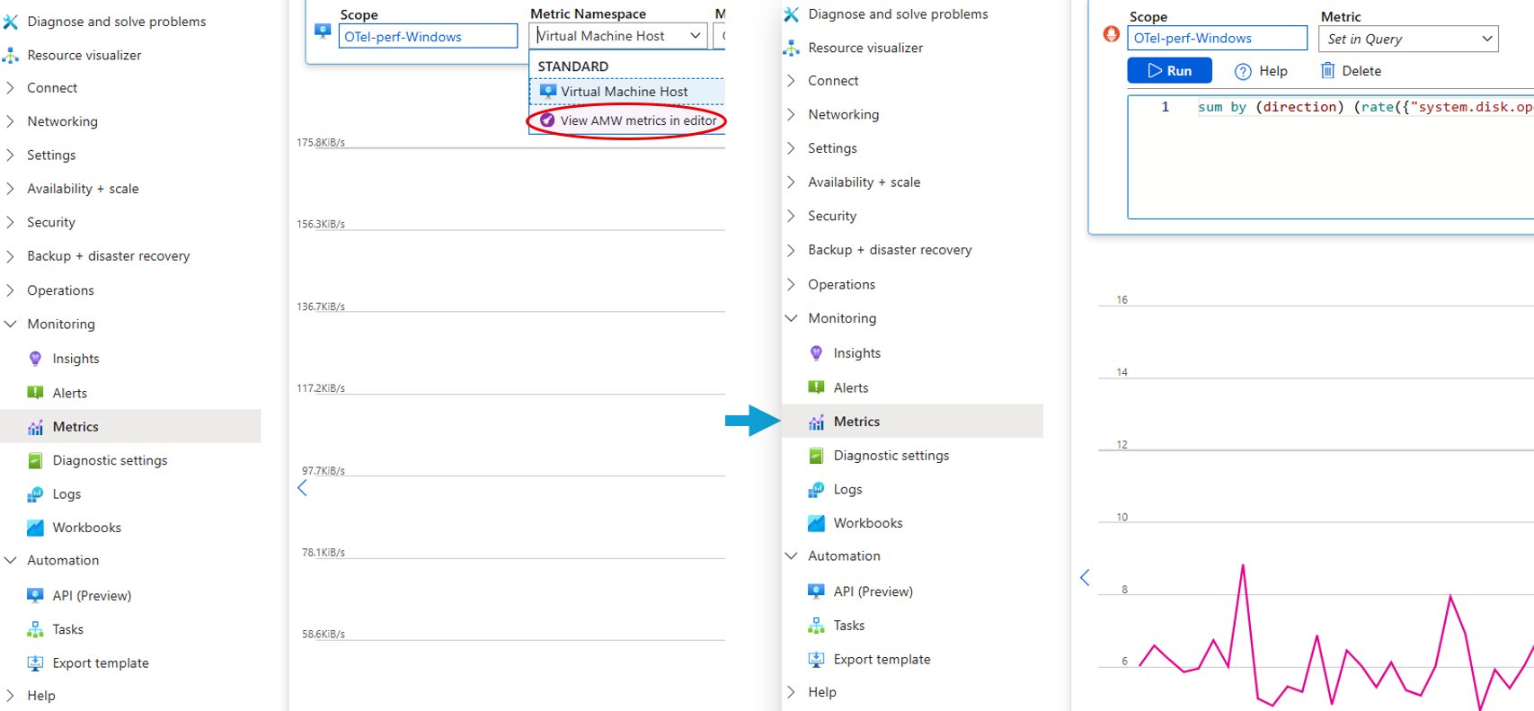1534x711 pixels.
Task: Click left Scope field OTel-perf-Windows
Action: [428, 36]
